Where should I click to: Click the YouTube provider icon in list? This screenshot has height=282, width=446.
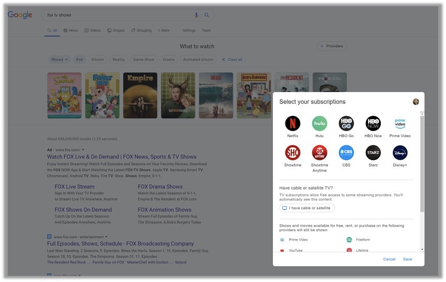coord(282,250)
